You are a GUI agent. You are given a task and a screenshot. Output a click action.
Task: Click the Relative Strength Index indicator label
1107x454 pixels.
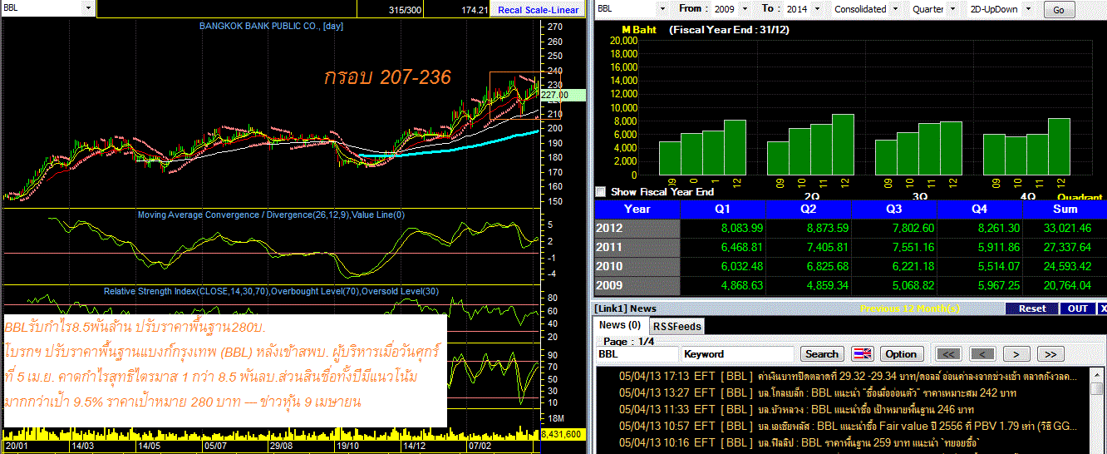click(271, 291)
